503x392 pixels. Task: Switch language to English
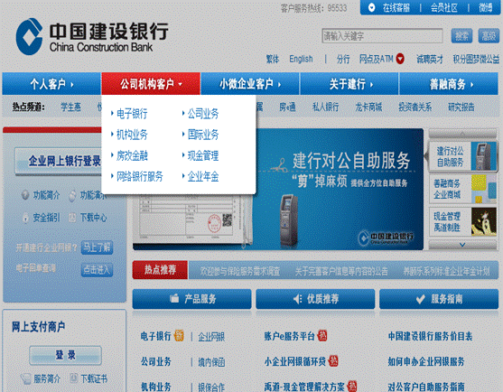tap(301, 59)
